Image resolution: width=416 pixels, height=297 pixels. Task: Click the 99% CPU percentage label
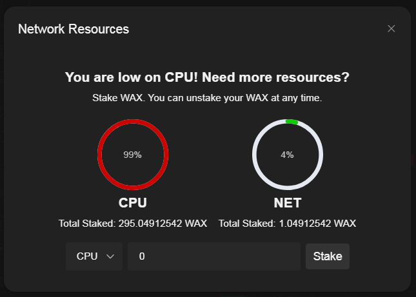(132, 155)
